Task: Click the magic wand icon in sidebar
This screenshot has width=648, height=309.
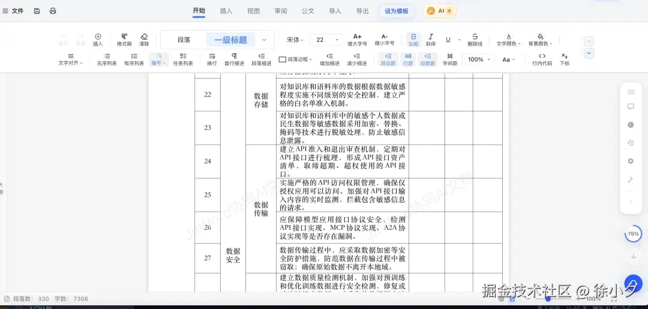Action: pyautogui.click(x=631, y=179)
